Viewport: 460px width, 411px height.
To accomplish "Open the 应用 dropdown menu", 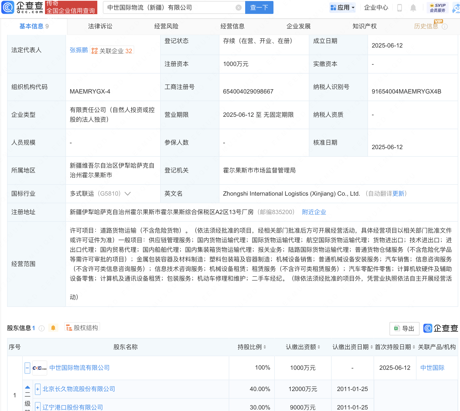I will click(342, 7).
